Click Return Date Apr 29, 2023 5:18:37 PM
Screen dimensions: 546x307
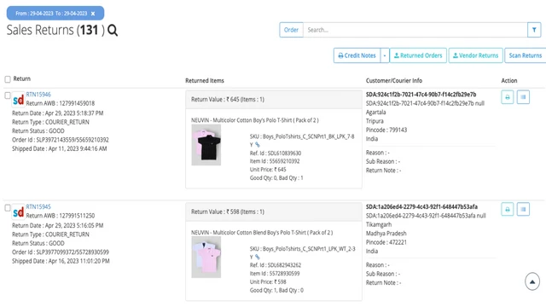57,113
